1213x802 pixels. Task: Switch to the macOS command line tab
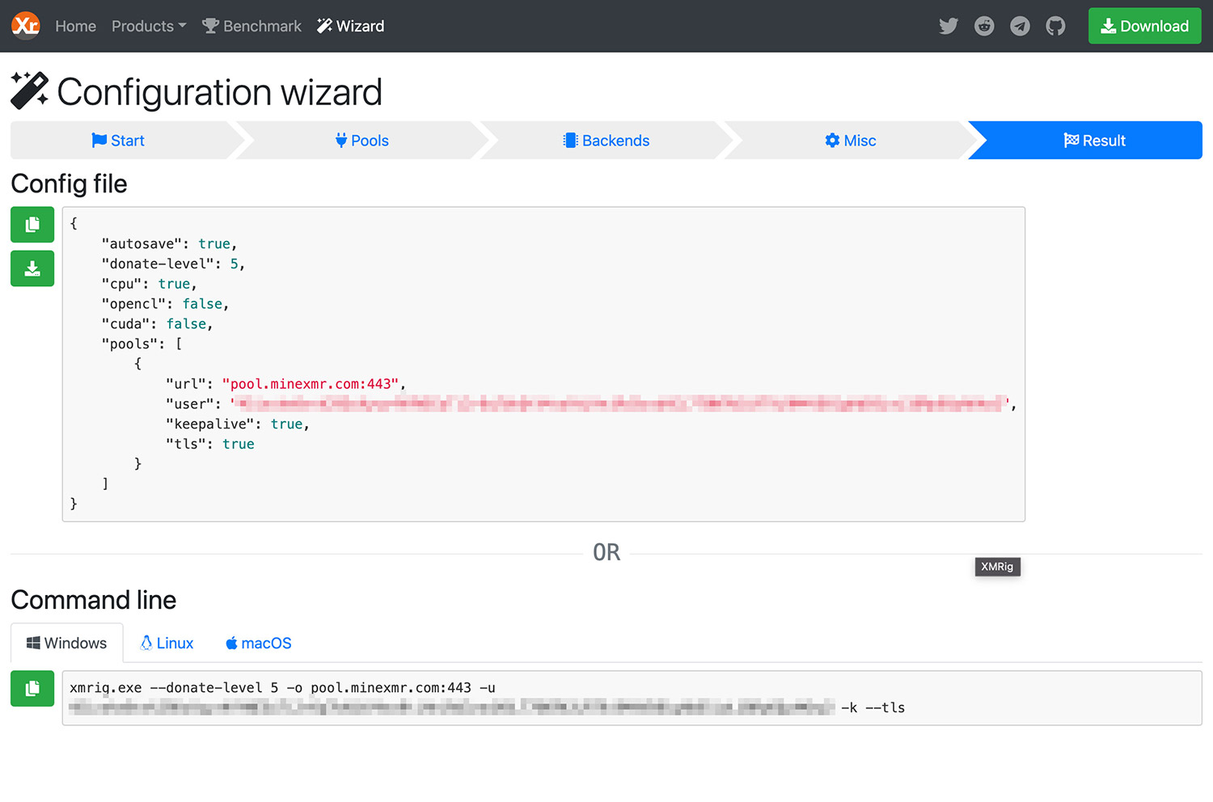(x=259, y=643)
